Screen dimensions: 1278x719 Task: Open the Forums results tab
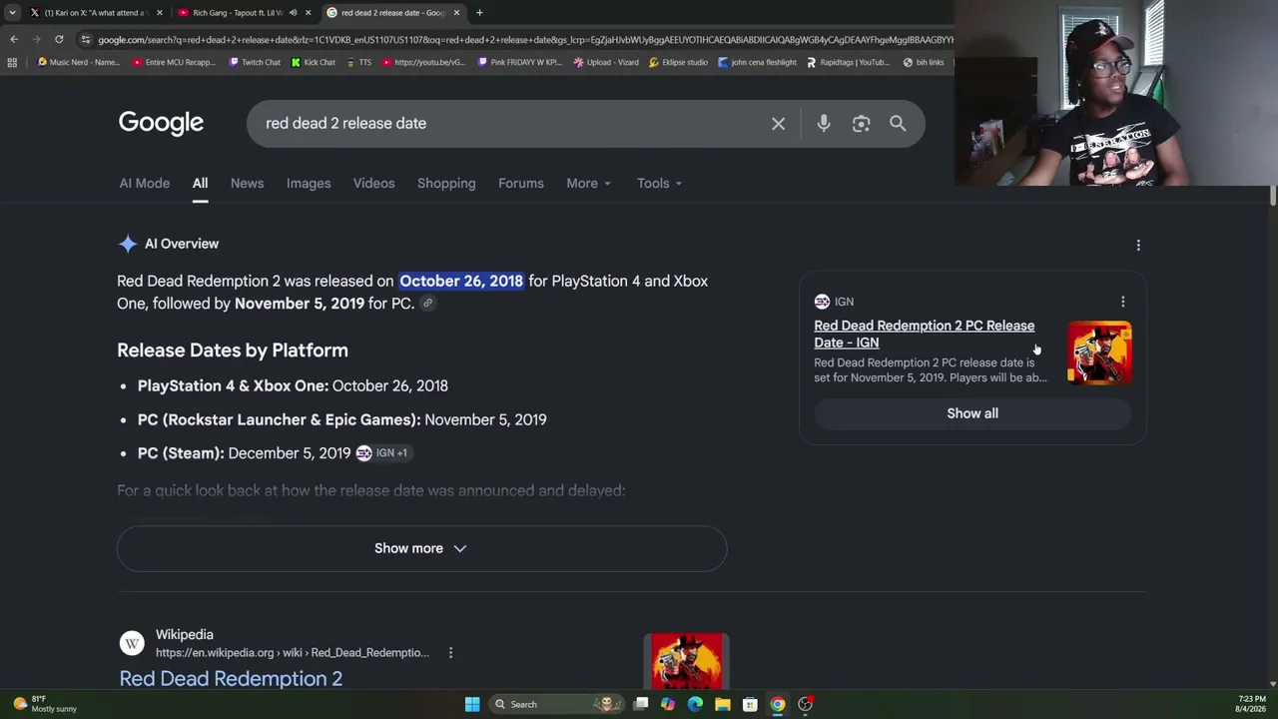click(x=521, y=184)
